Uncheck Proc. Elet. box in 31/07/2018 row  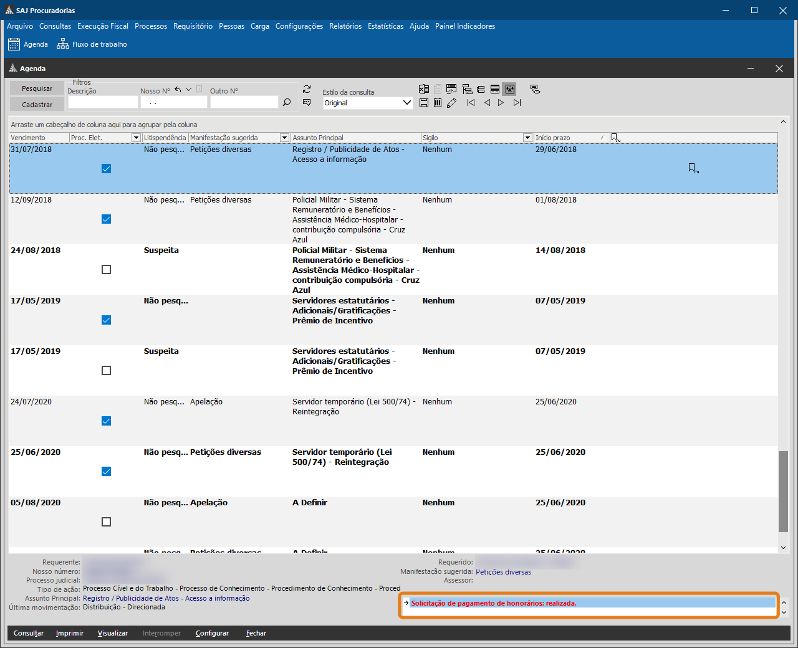(x=106, y=169)
